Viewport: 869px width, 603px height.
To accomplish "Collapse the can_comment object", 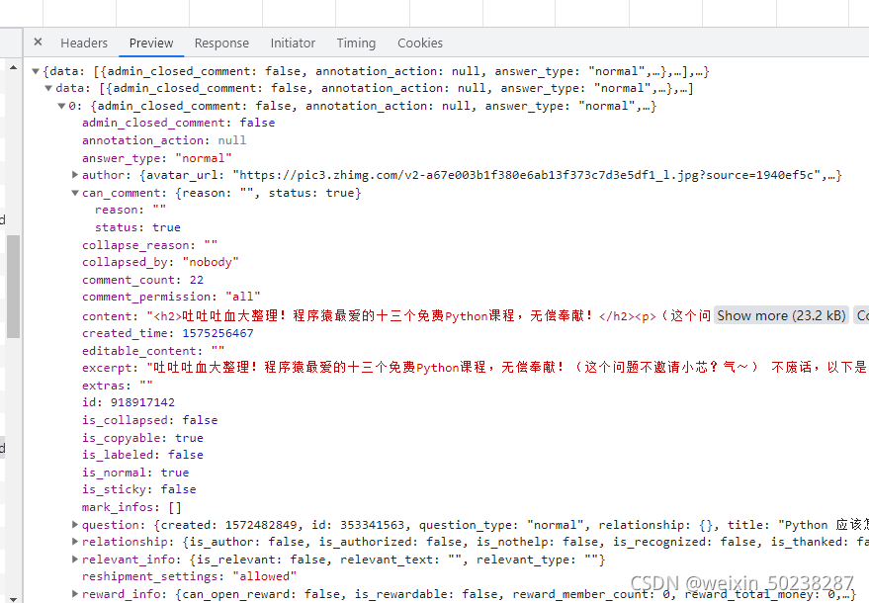I will (75, 193).
